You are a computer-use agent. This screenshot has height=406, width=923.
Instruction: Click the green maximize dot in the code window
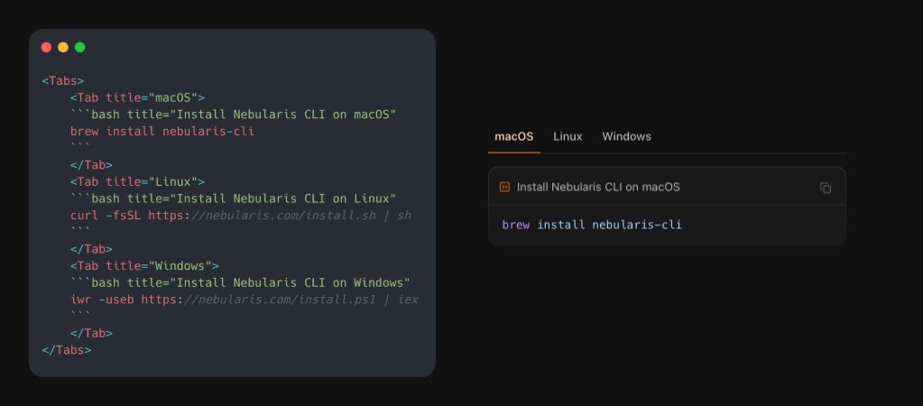click(80, 47)
